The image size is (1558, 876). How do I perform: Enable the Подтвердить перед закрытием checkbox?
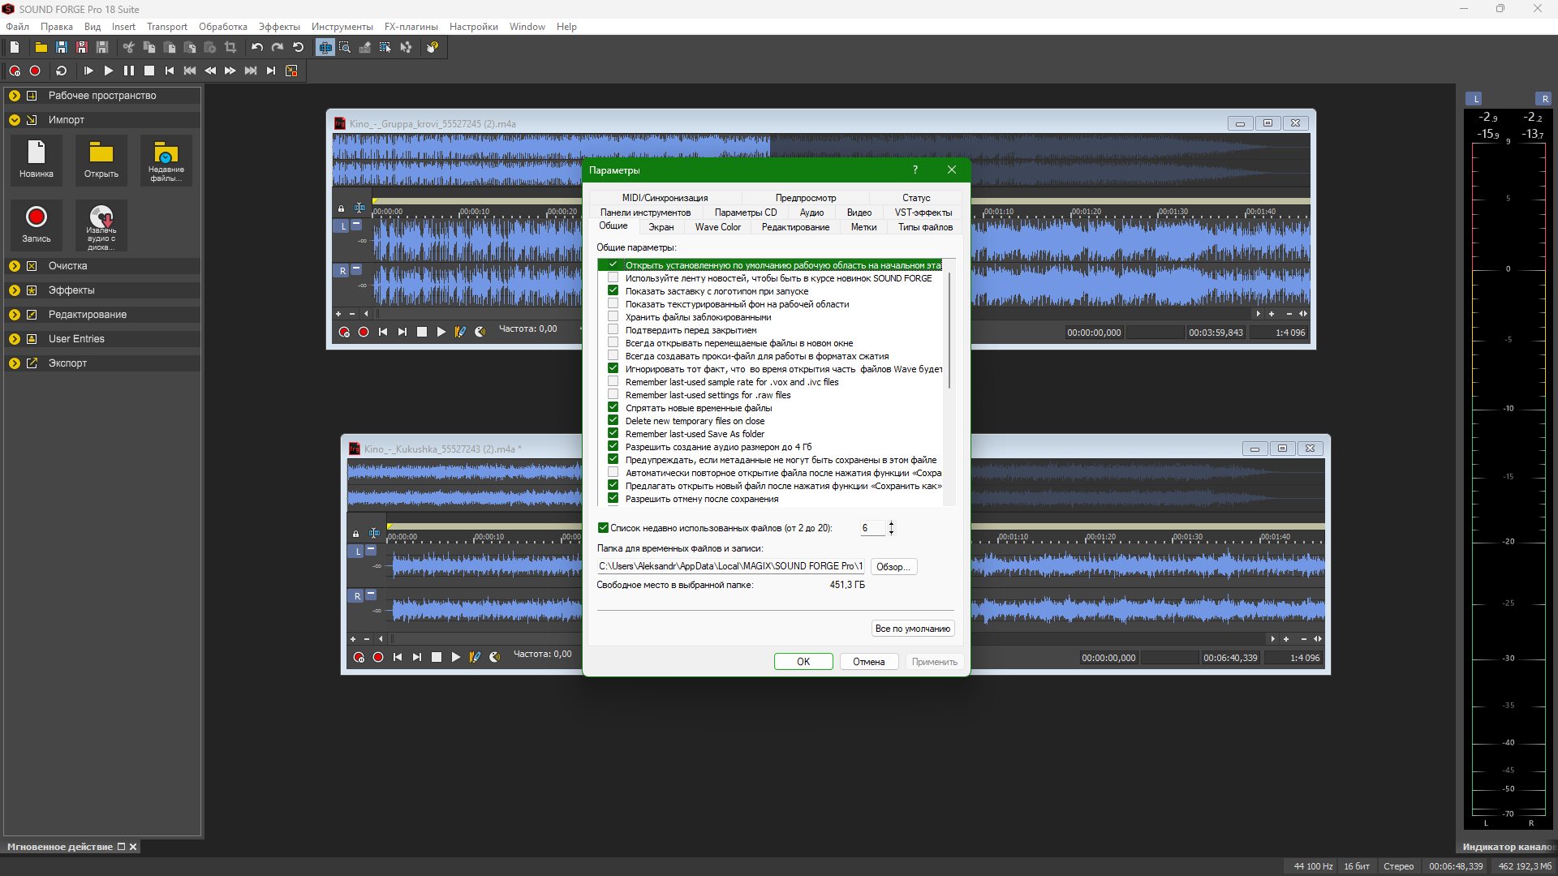[613, 330]
